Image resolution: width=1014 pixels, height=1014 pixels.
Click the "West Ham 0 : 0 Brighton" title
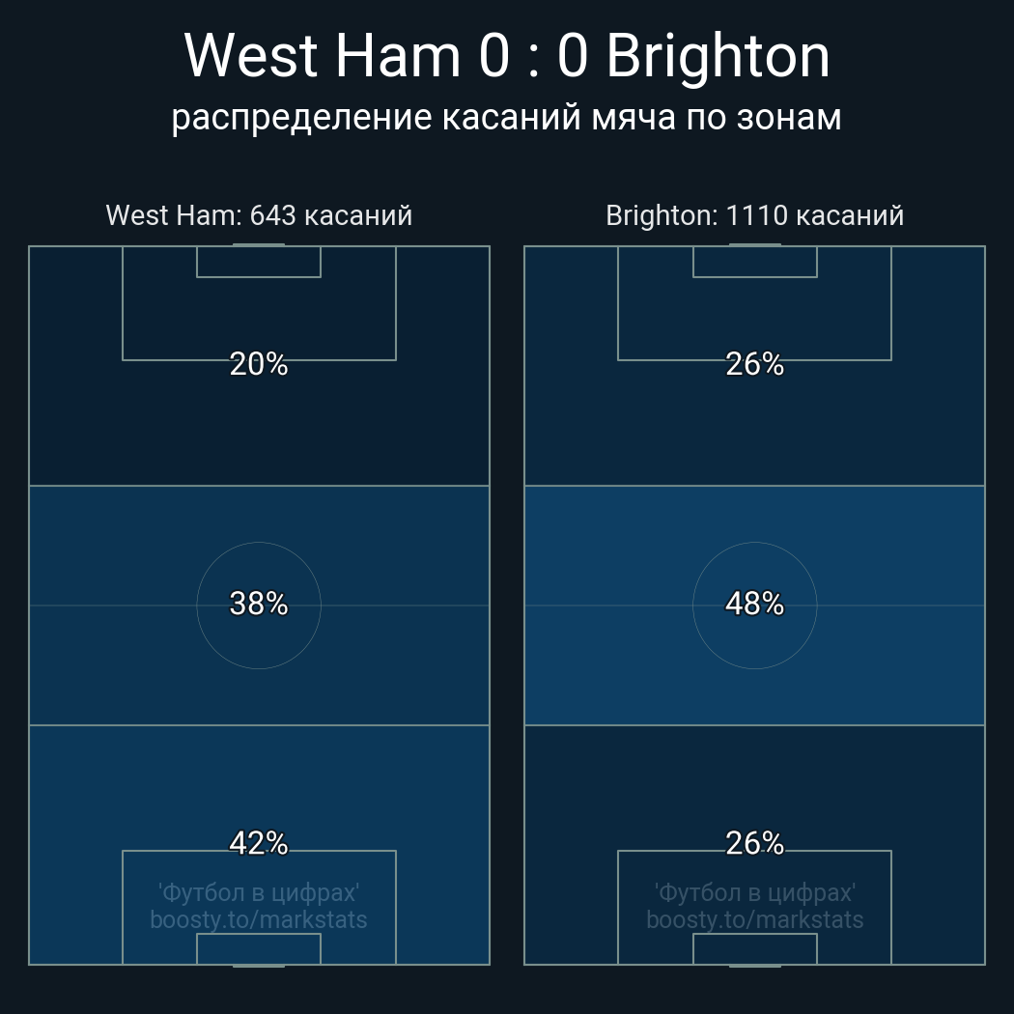(507, 56)
